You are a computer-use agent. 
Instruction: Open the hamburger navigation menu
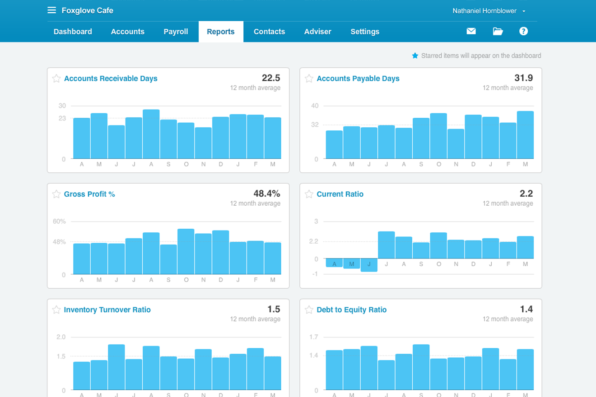click(51, 9)
